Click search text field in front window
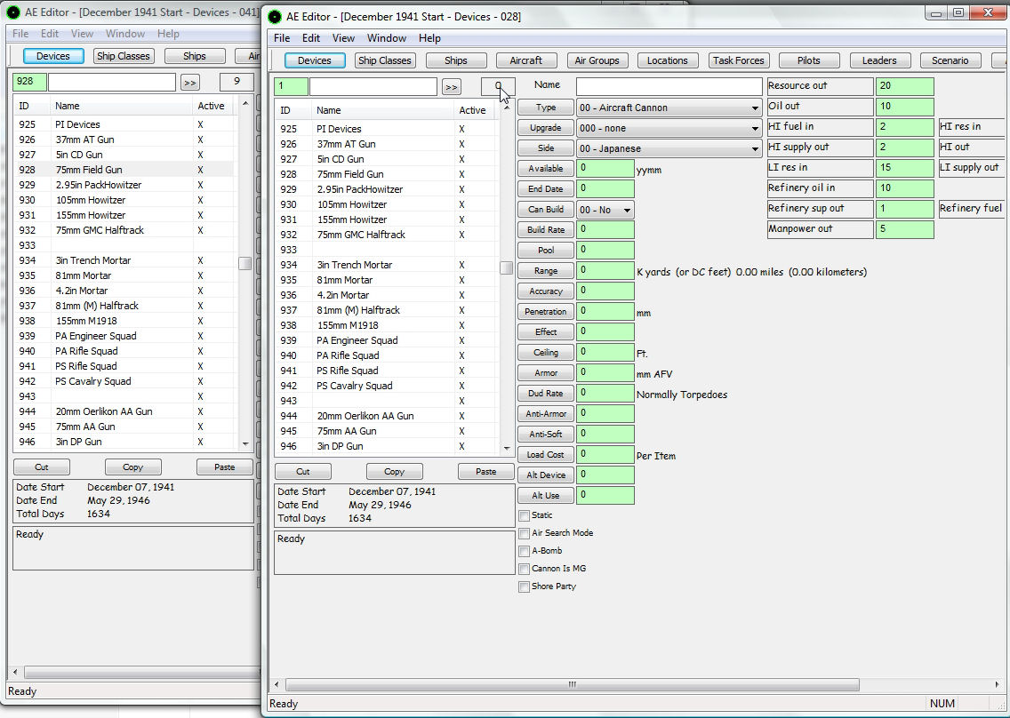1010x718 pixels. point(373,87)
